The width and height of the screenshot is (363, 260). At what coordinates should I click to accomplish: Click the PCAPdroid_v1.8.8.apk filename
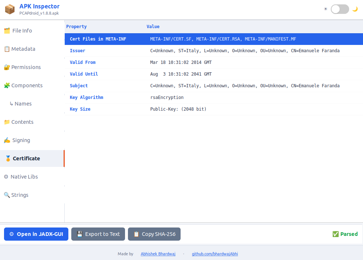(x=39, y=13)
